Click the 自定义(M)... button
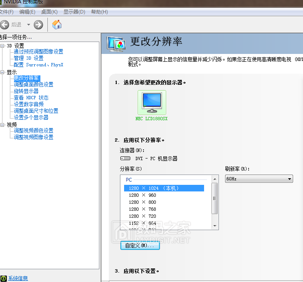Viewport: 303px width, 282px height. [x=140, y=245]
